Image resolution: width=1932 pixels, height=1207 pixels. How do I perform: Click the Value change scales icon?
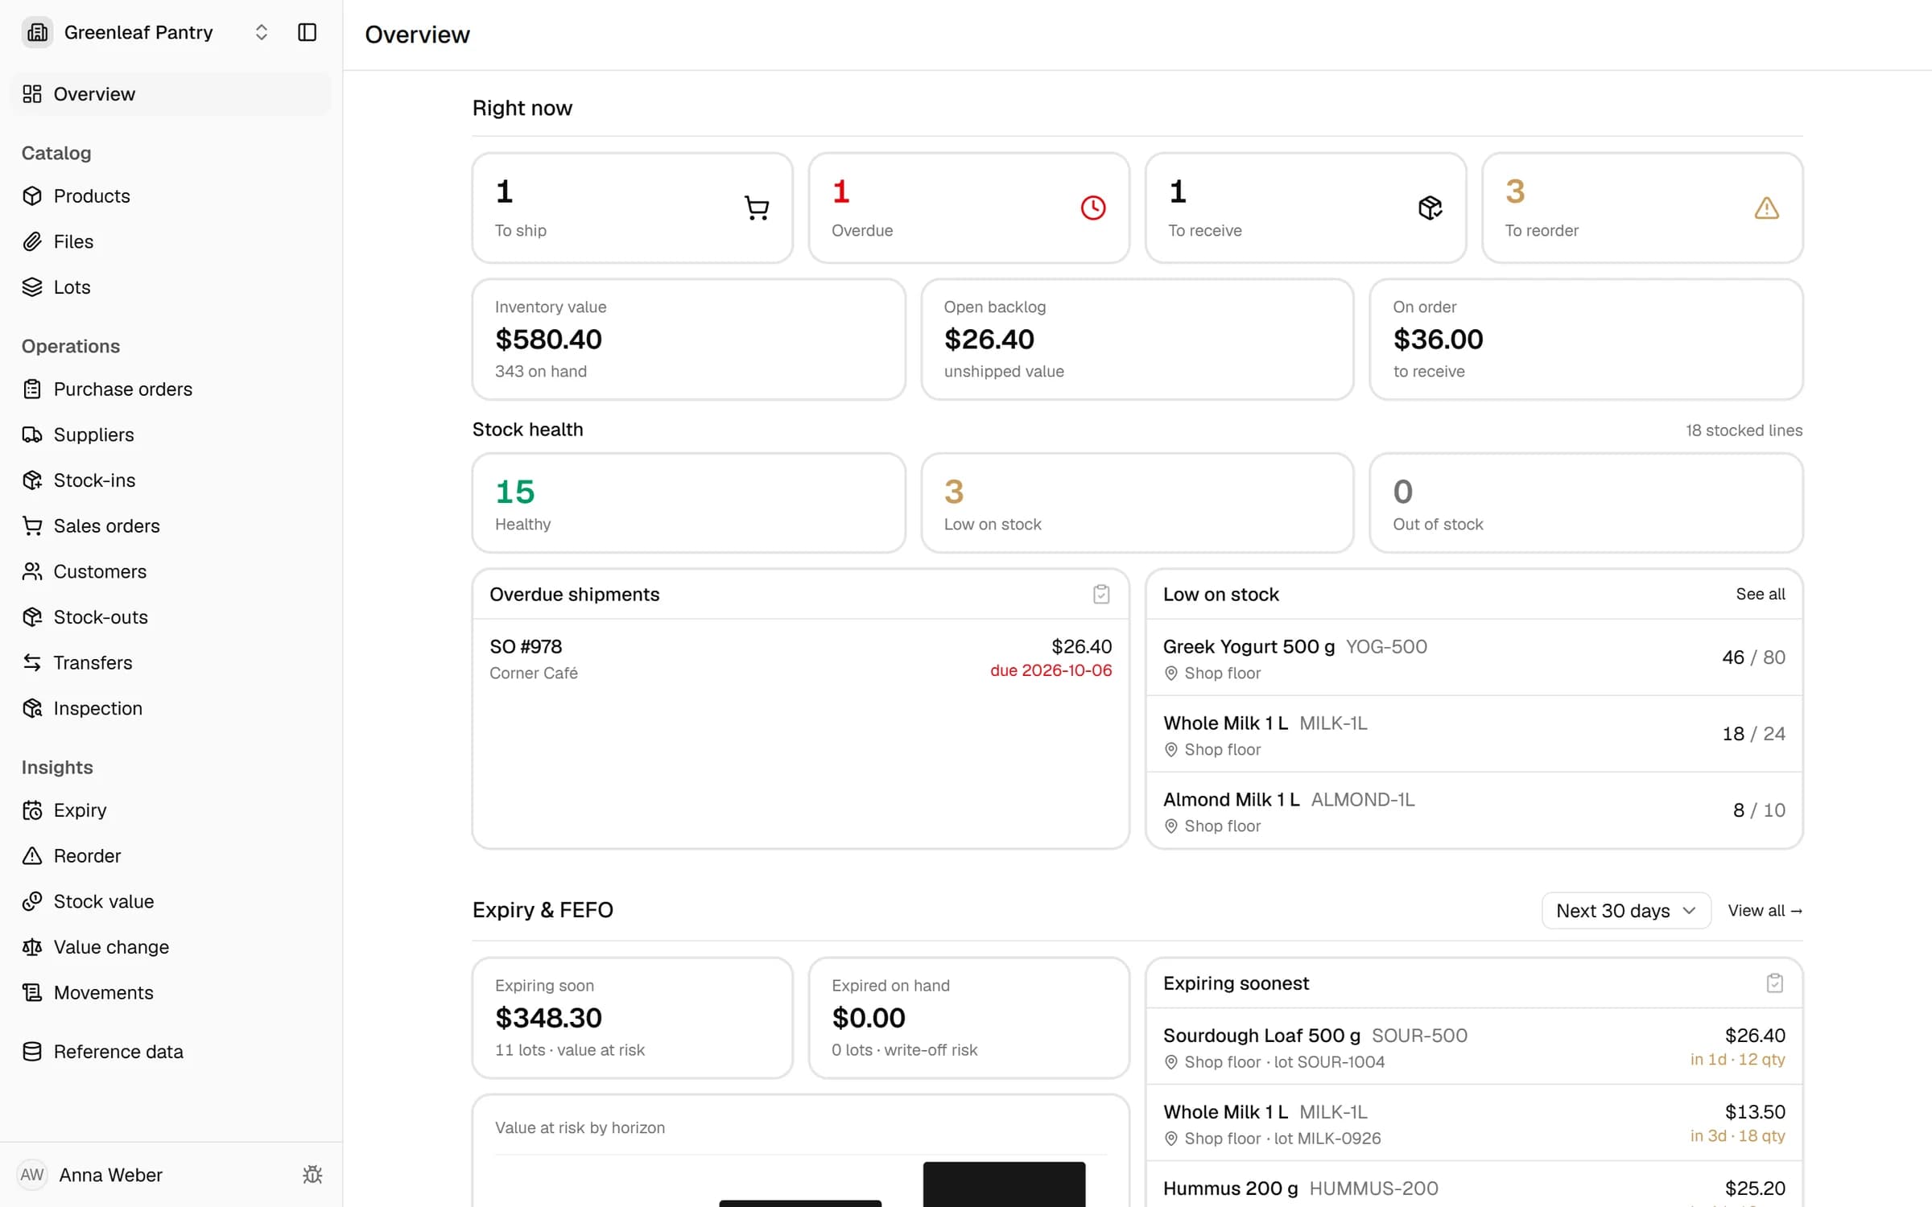32,947
